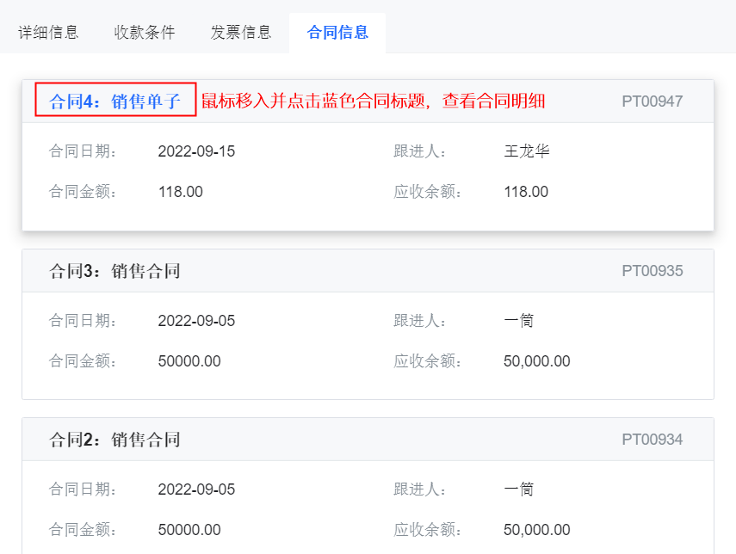The width and height of the screenshot is (736, 554).
Task: Open the 合同3：销售合同 title
Action: [x=115, y=271]
